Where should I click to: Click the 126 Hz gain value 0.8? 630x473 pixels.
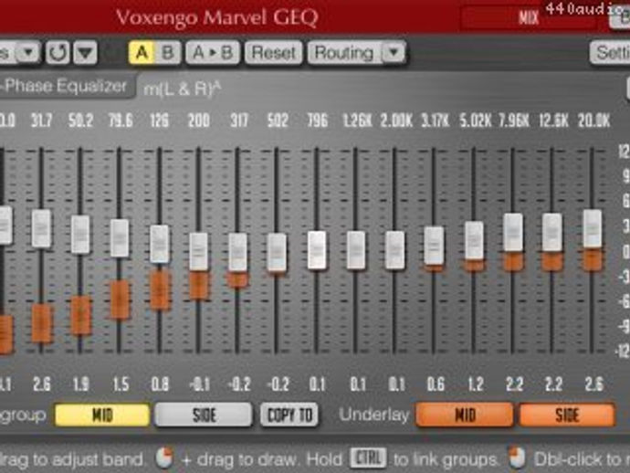[160, 384]
